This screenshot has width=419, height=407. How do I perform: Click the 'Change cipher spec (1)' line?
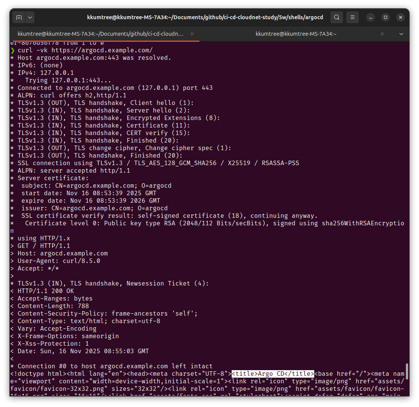[121, 148]
